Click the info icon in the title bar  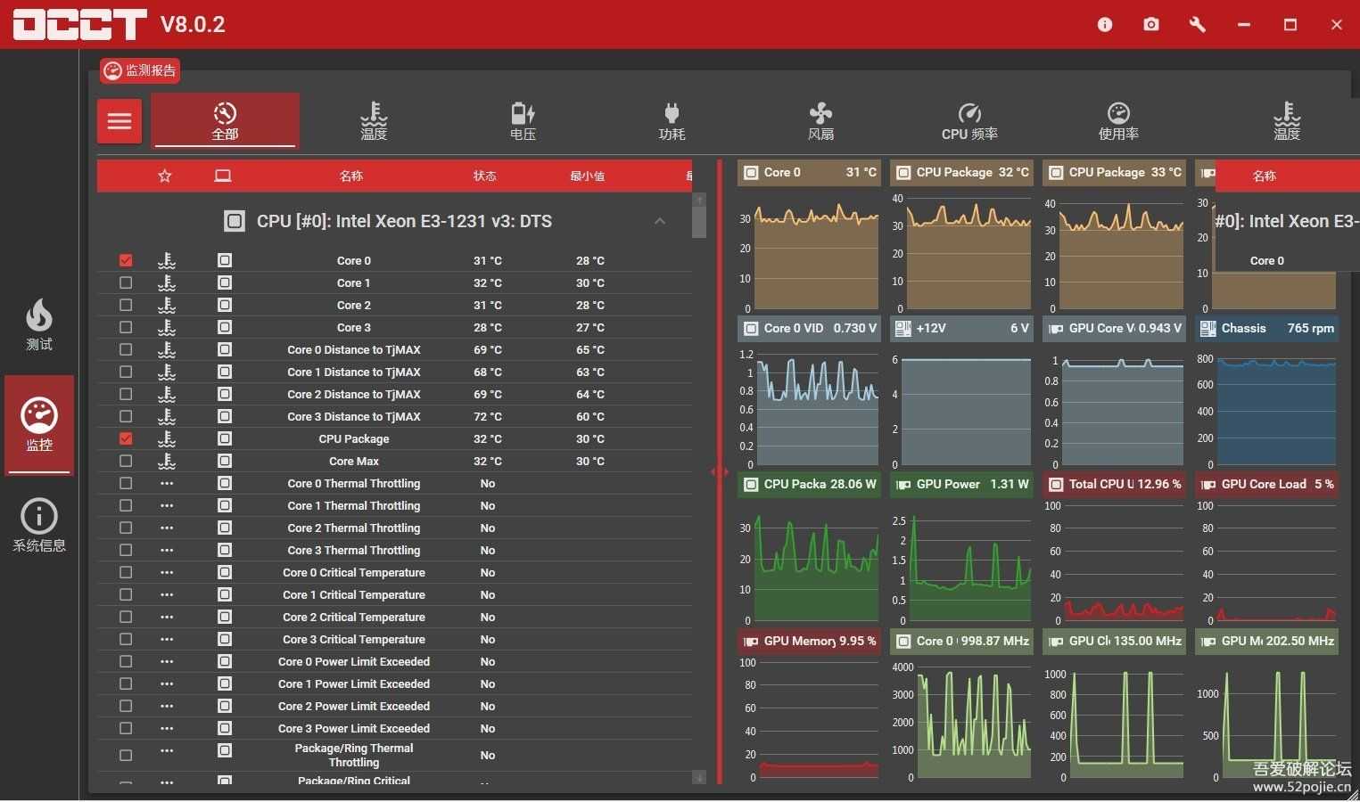[1104, 24]
